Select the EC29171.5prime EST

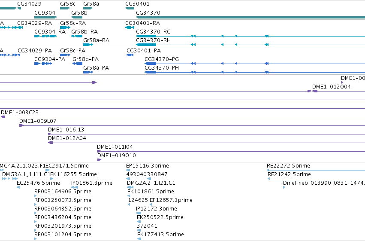[67, 166]
